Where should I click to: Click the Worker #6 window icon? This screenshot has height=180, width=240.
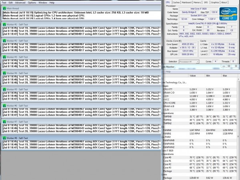click(4, 106)
